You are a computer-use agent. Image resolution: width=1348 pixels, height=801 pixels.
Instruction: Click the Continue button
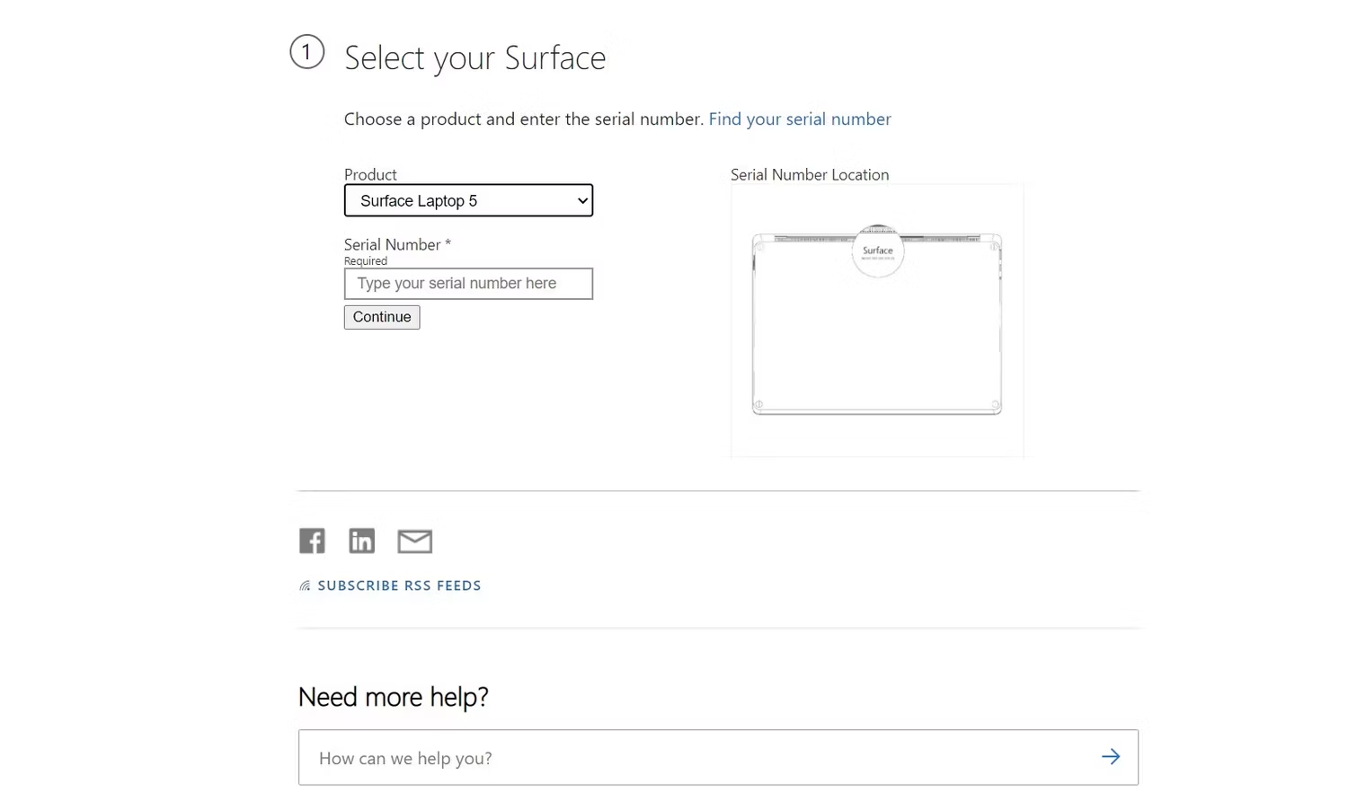click(x=382, y=316)
